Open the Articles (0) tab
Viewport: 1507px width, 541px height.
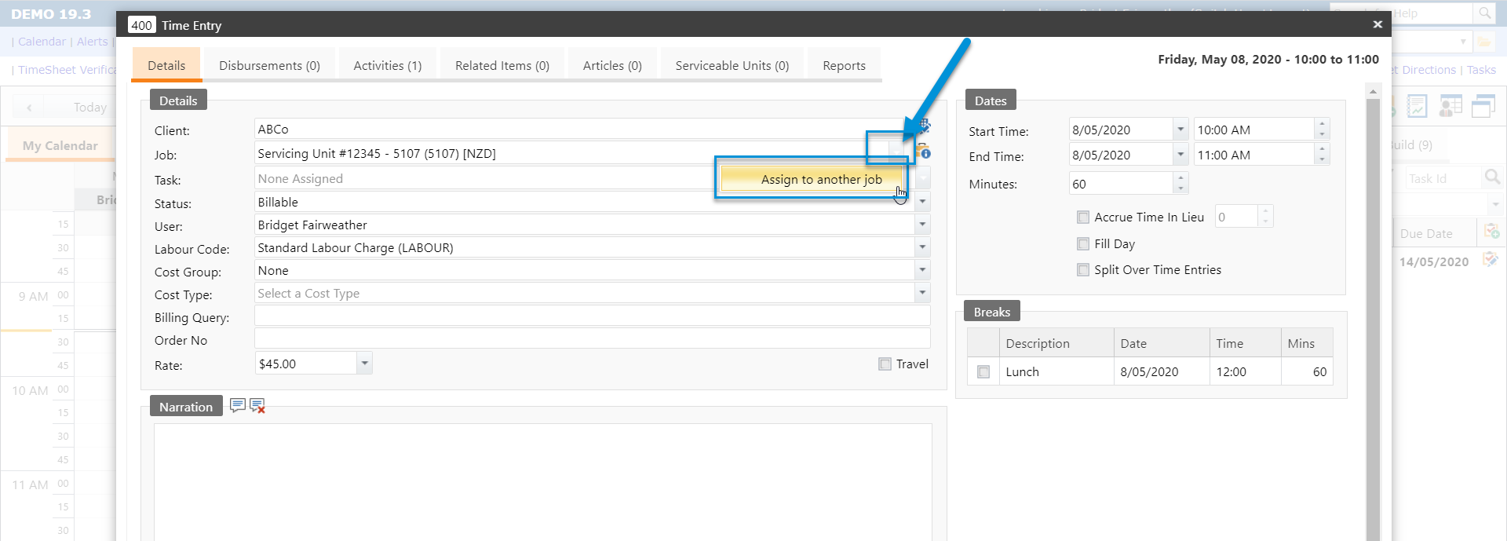pos(612,65)
